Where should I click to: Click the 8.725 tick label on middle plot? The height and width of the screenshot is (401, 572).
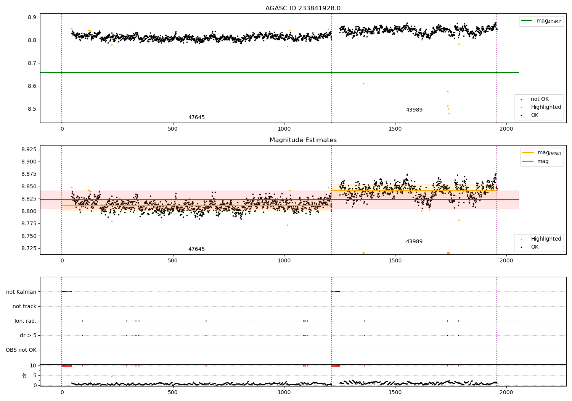tap(29, 249)
